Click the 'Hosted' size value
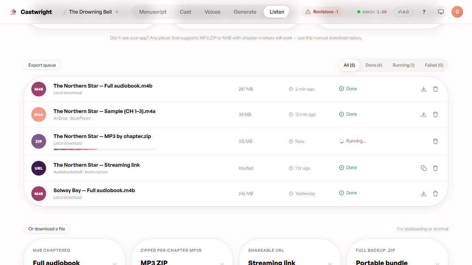Screen dimensions: 472x265 [x=246, y=168]
